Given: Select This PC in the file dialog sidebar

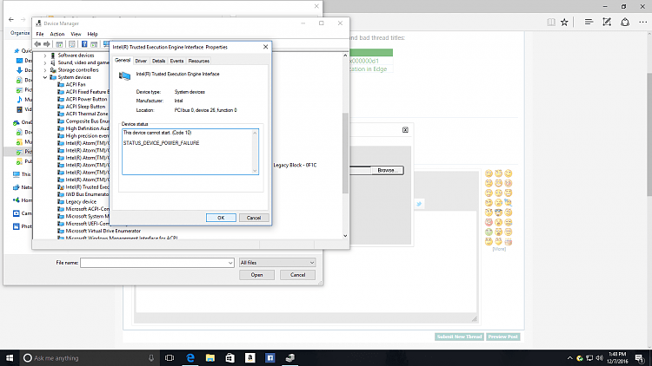Looking at the screenshot, I should [x=22, y=174].
